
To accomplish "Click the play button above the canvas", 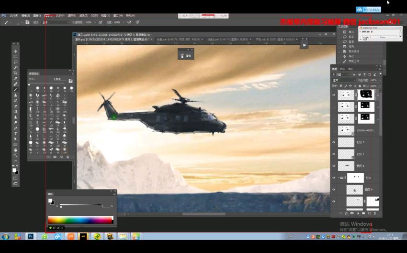I will pyautogui.click(x=304, y=45).
